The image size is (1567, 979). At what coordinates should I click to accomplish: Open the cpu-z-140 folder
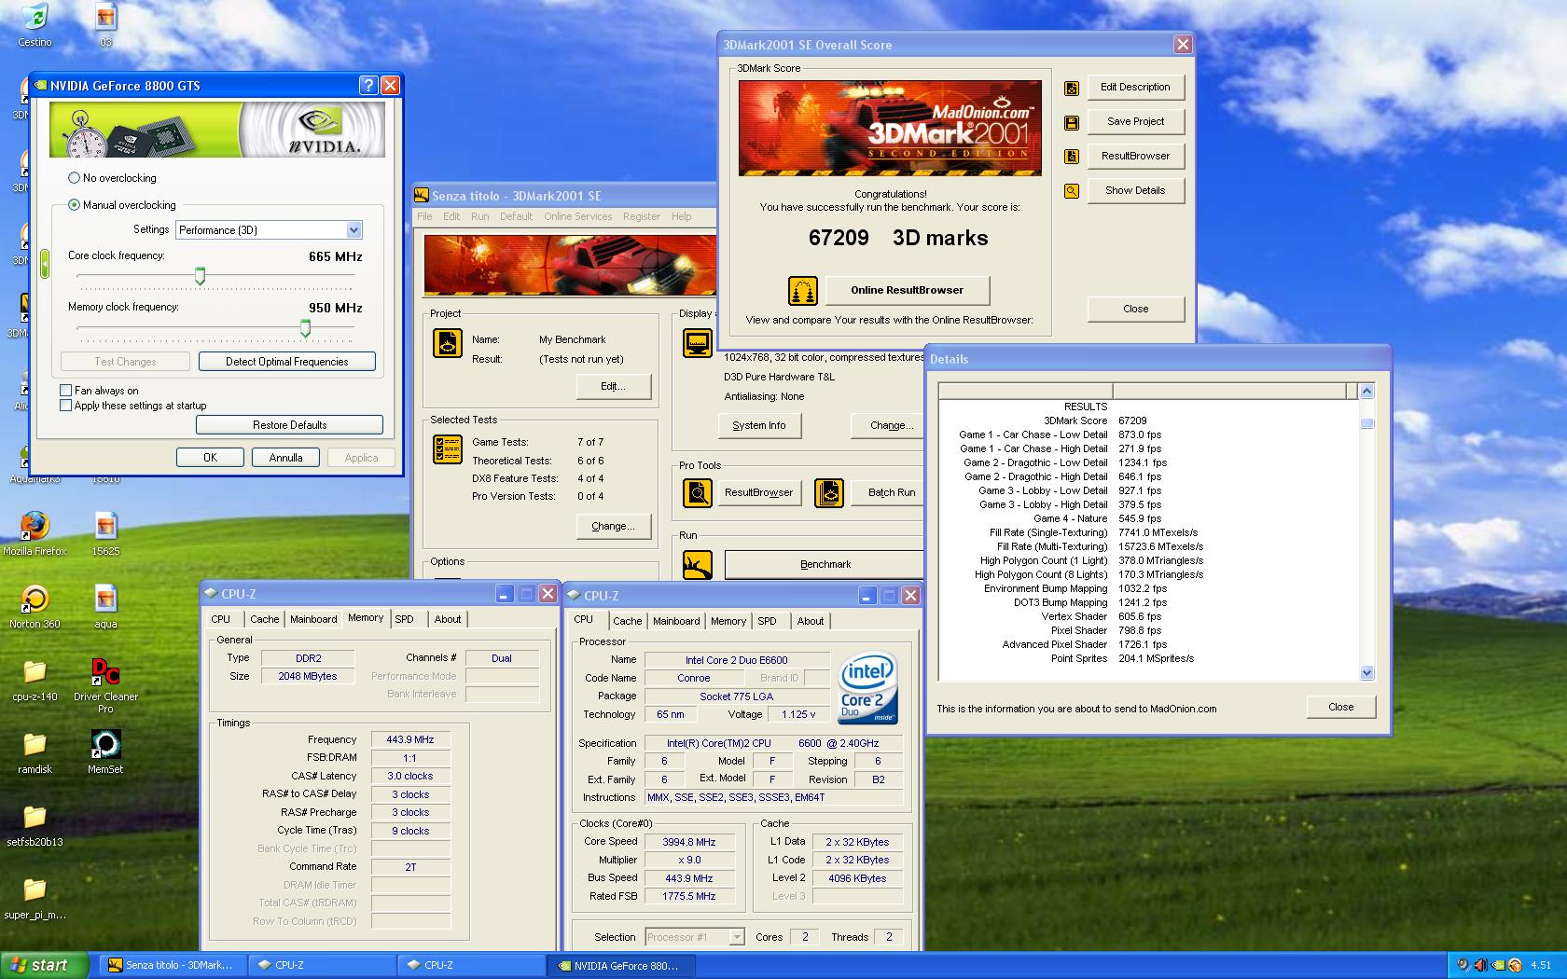tap(35, 672)
